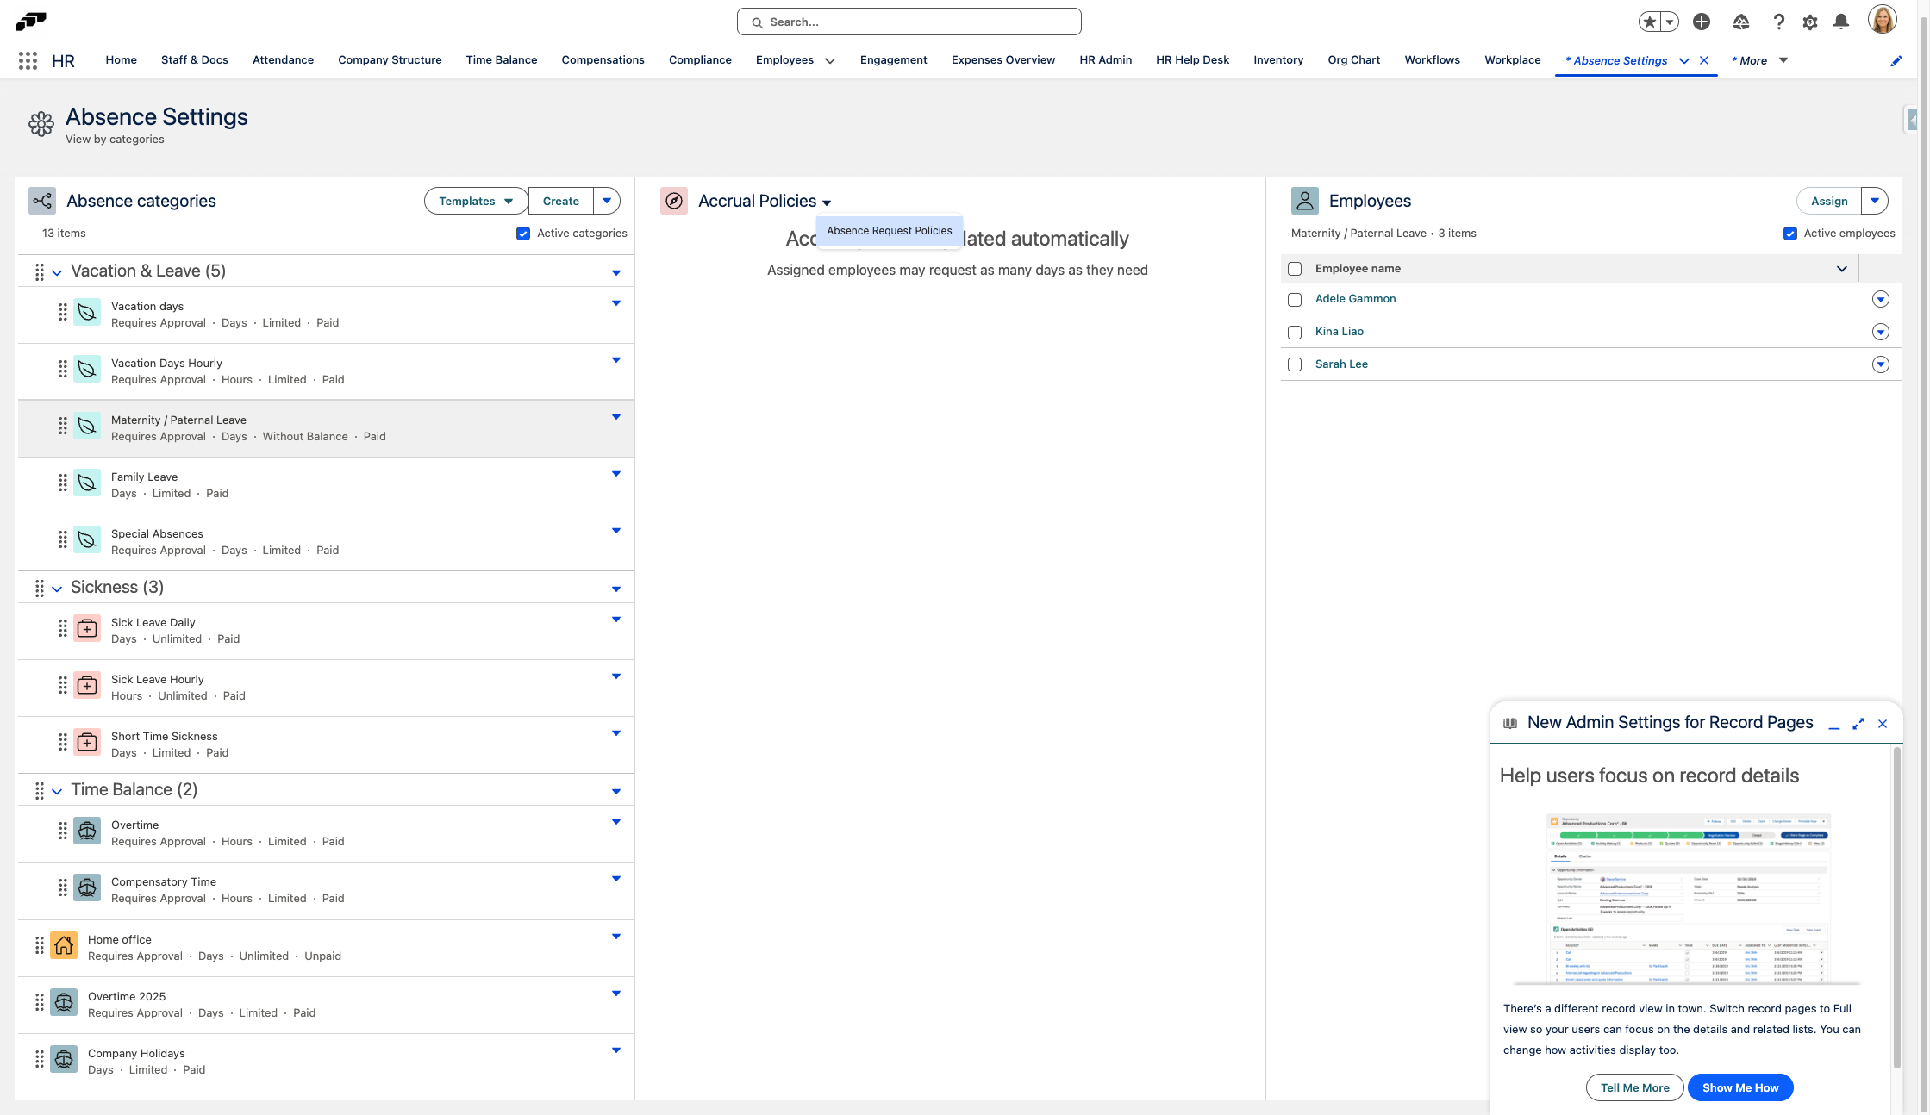This screenshot has height=1115, width=1930.
Task: Select Adele Gammon's row checkbox
Action: tap(1294, 299)
